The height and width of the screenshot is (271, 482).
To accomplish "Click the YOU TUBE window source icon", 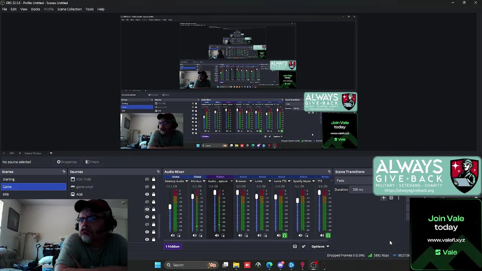I will (73, 179).
